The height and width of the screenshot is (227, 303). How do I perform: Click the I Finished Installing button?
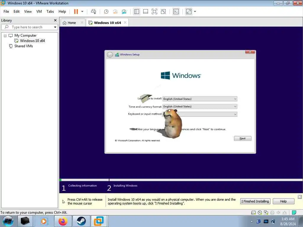click(x=255, y=201)
